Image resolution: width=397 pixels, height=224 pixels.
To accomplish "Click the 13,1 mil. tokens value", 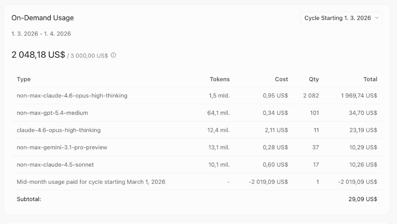I will [219, 147].
